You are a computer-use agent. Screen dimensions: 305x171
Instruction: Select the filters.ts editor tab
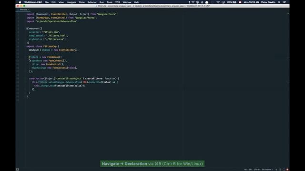(23, 9)
